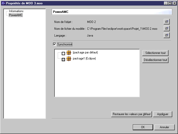Click properties icon next to model file path
This screenshot has height=134, width=178.
166,28
